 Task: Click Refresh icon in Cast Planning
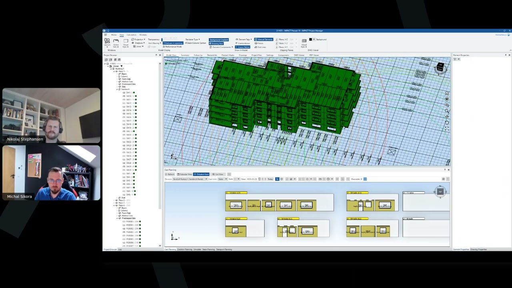pyautogui.click(x=170, y=174)
